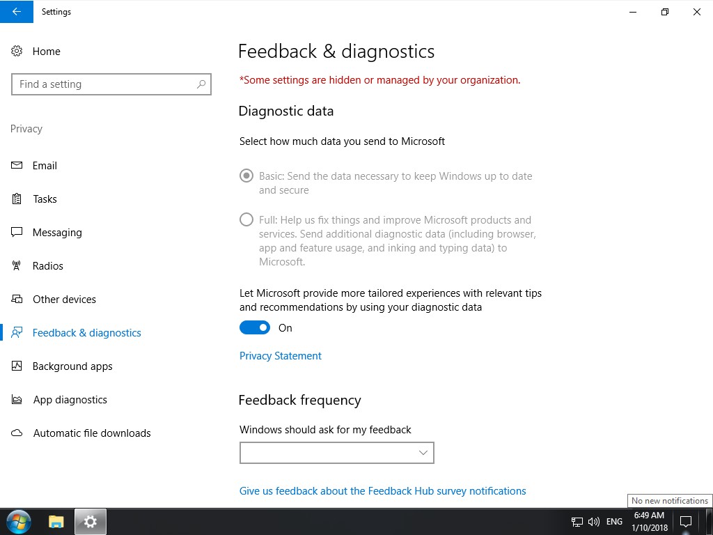The height and width of the screenshot is (535, 713).
Task: Click the 'Privacy' sidebar section label
Action: (x=26, y=129)
